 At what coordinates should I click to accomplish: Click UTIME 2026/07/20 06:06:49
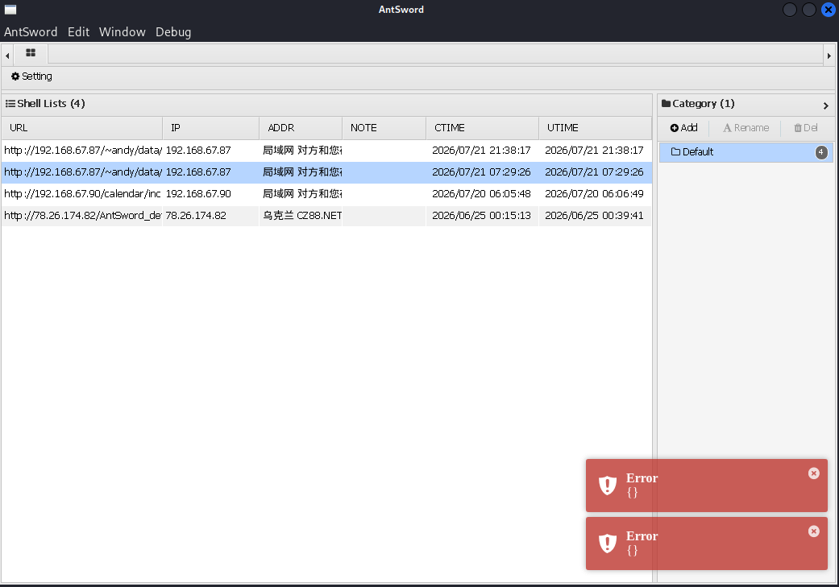(x=595, y=193)
